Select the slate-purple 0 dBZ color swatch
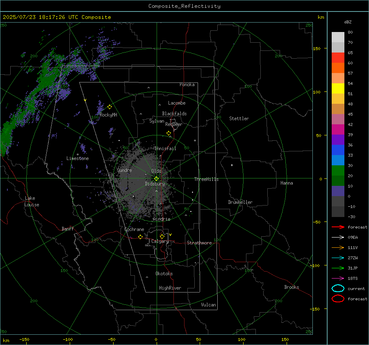Screen dimensions: 369x345 point(338,191)
